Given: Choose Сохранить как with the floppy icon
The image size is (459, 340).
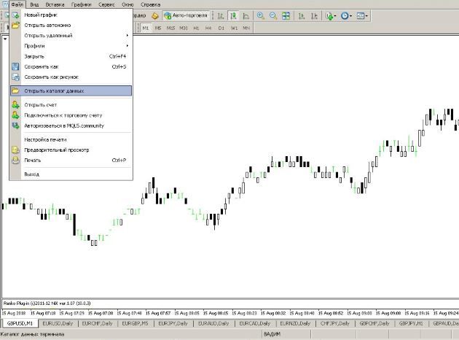Looking at the screenshot, I should (x=42, y=66).
